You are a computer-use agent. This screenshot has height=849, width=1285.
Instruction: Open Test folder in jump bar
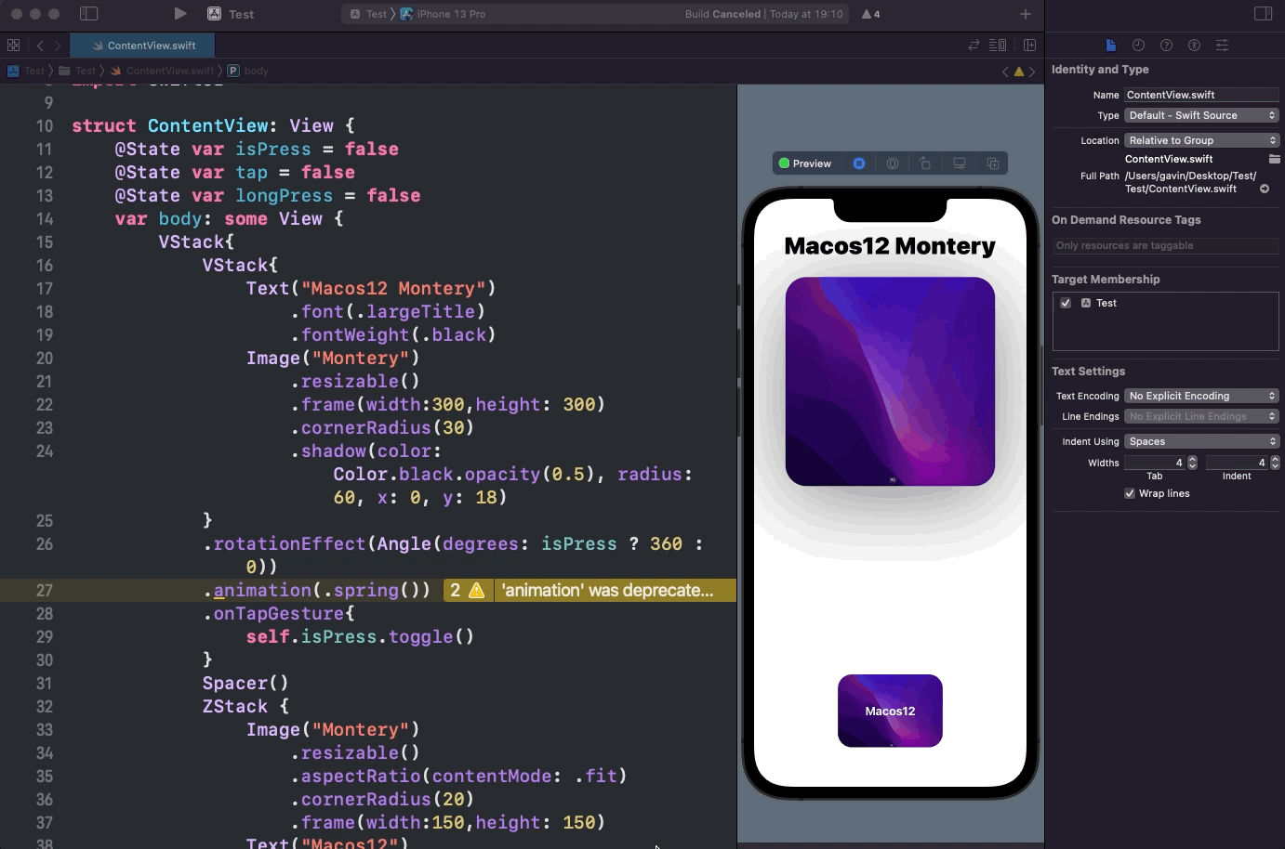77,71
